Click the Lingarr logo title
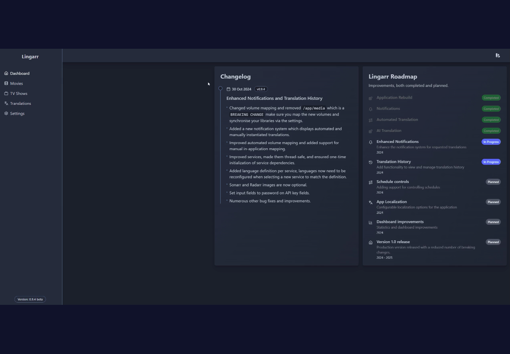This screenshot has width=510, height=354. pyautogui.click(x=30, y=56)
